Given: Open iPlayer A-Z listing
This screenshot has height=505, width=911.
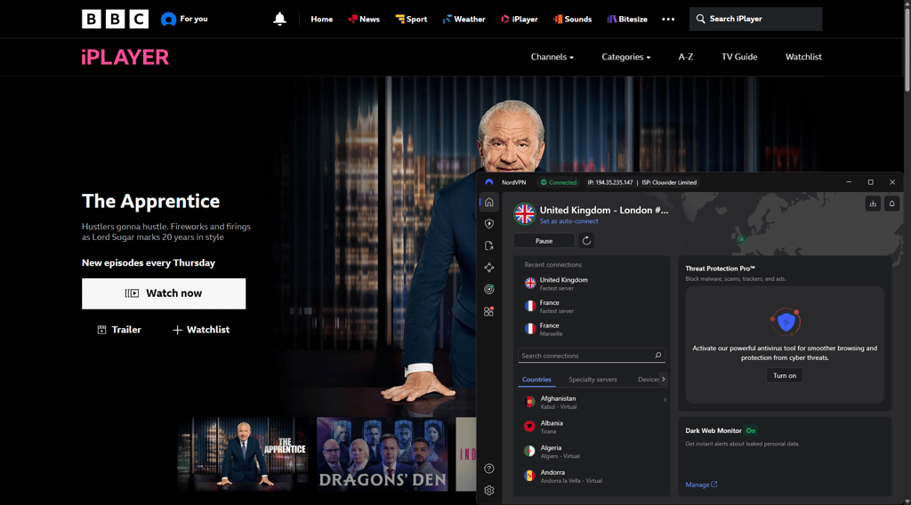Looking at the screenshot, I should pyautogui.click(x=686, y=57).
